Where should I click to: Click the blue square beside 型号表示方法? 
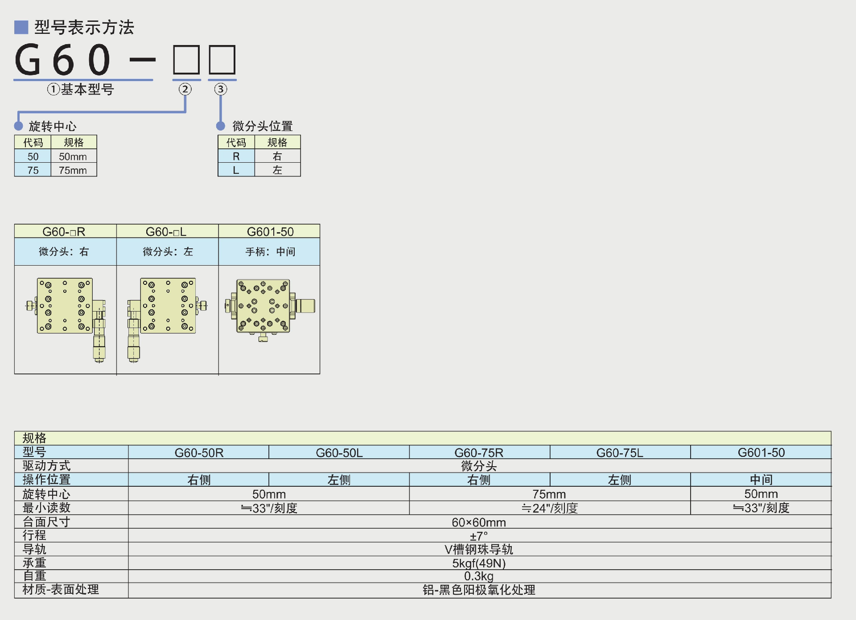21,27
